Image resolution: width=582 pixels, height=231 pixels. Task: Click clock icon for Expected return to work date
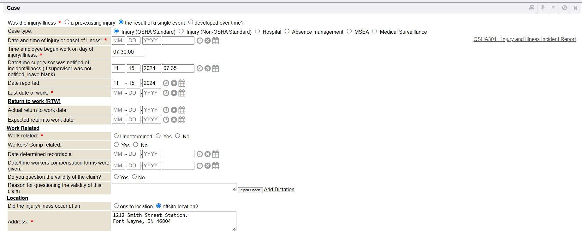tap(166, 120)
